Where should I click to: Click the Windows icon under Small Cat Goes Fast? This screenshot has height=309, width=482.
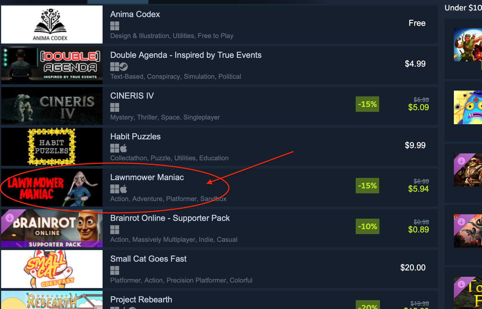(115, 270)
